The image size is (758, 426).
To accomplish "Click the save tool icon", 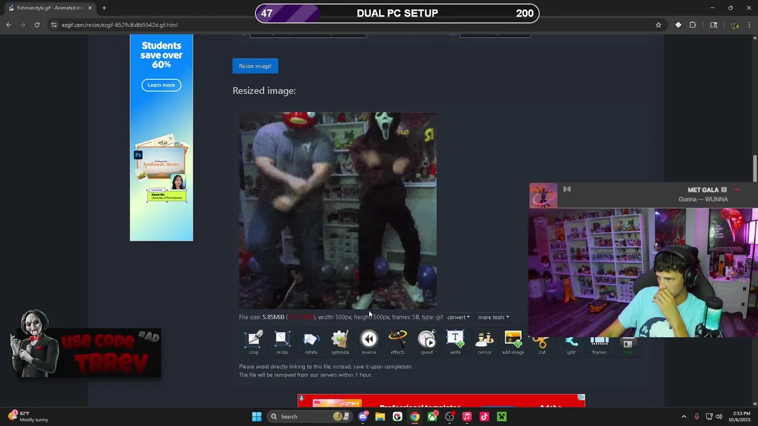I will point(628,344).
